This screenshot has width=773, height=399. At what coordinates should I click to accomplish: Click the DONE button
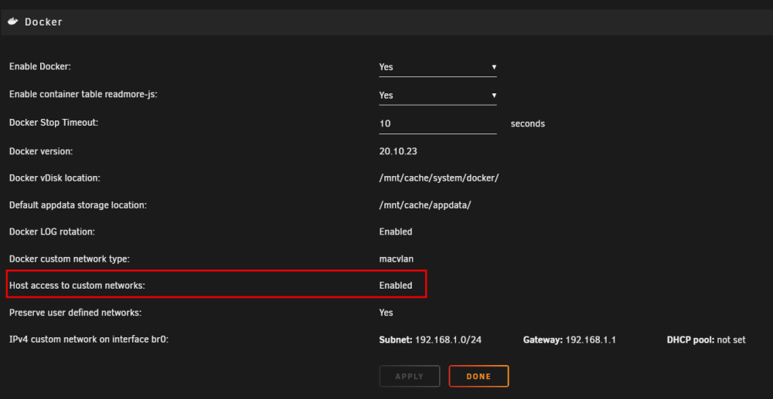(x=478, y=377)
